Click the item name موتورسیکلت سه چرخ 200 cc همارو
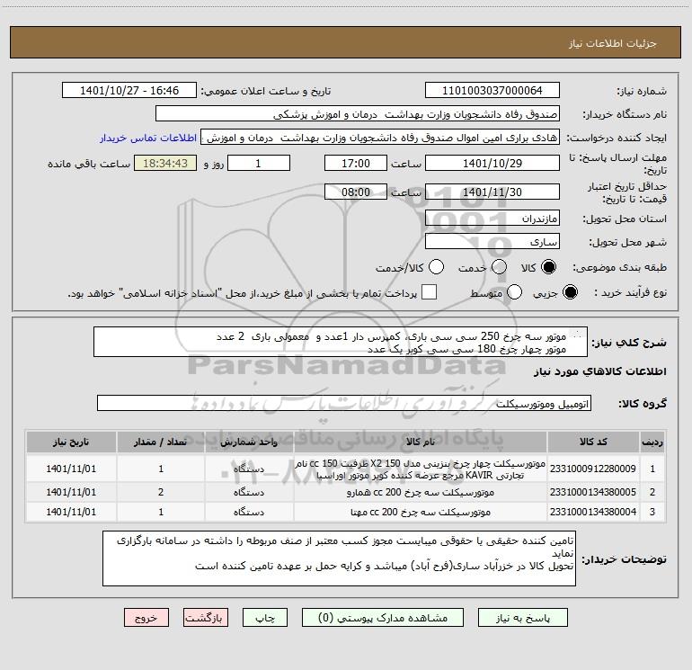Image resolution: width=692 pixels, height=670 pixels. pyautogui.click(x=421, y=492)
